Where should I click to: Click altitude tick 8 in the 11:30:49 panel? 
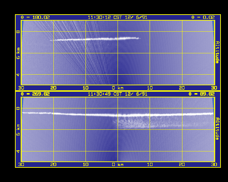click(x=18, y=108)
